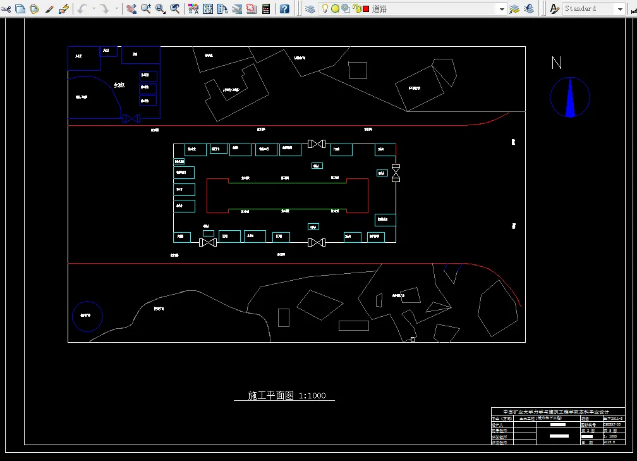637x461 pixels.
Task: Click Make Object's Layer Current icon
Action: point(514,9)
